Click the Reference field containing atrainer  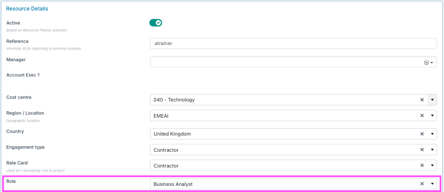click(293, 44)
